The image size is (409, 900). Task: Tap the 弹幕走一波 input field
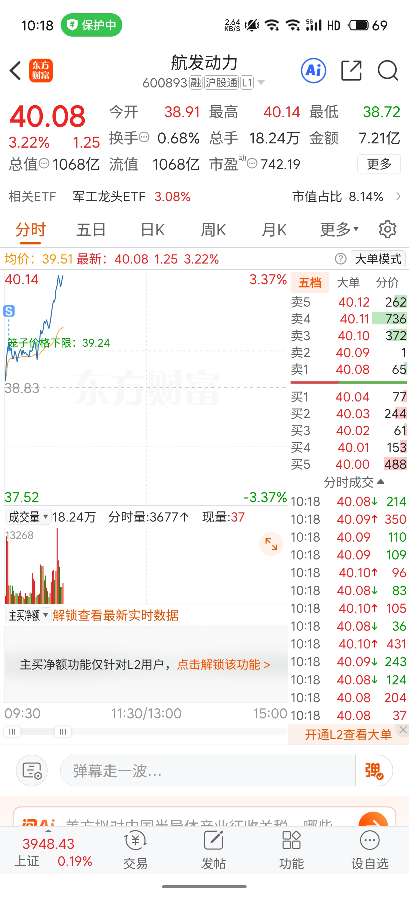point(208,771)
